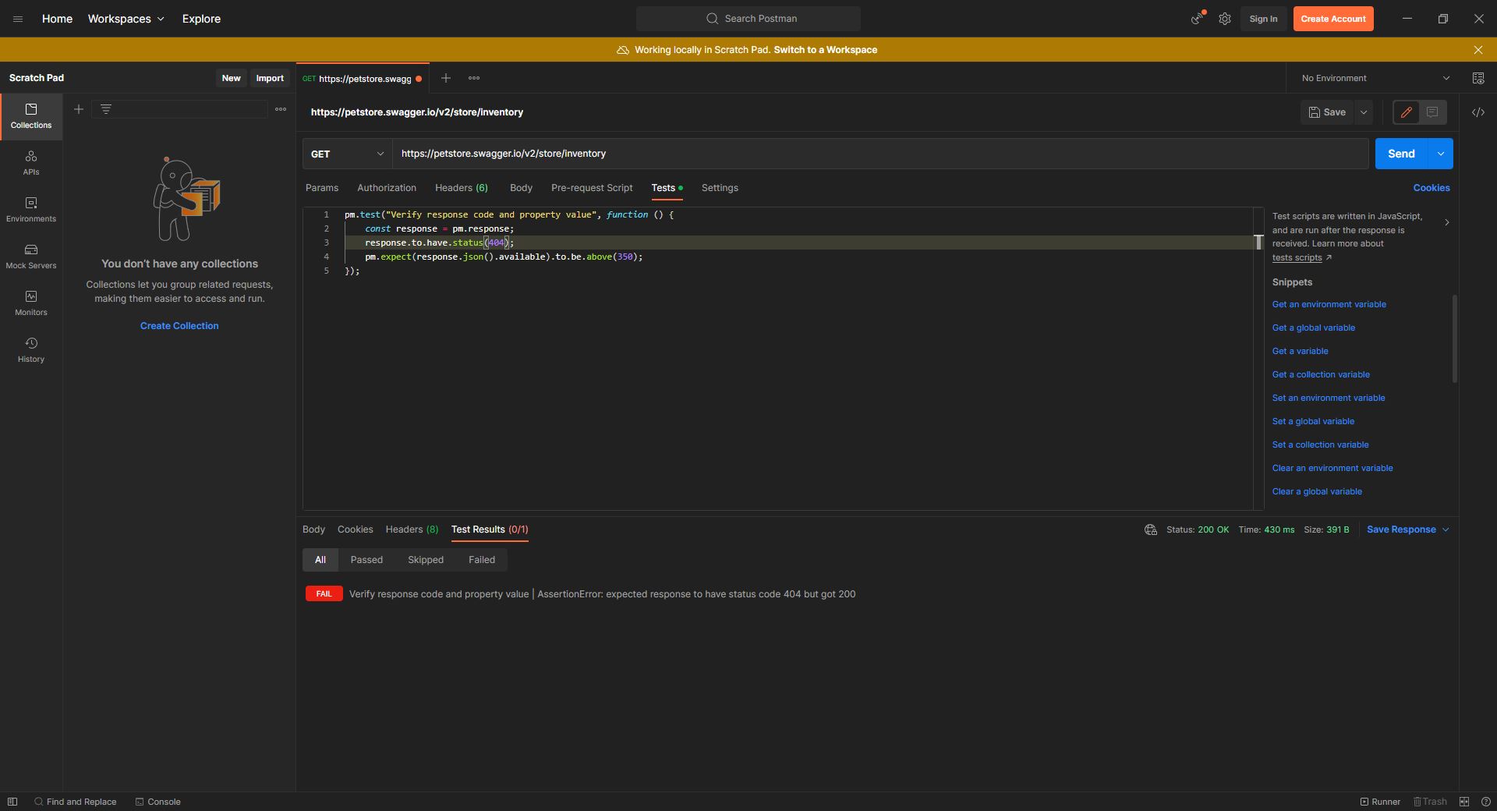Click the plus icon to create a collection
The image size is (1497, 811).
coord(79,109)
